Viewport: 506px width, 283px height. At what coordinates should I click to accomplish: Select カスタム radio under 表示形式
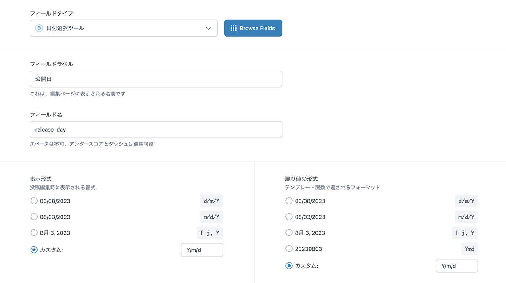tap(34, 250)
